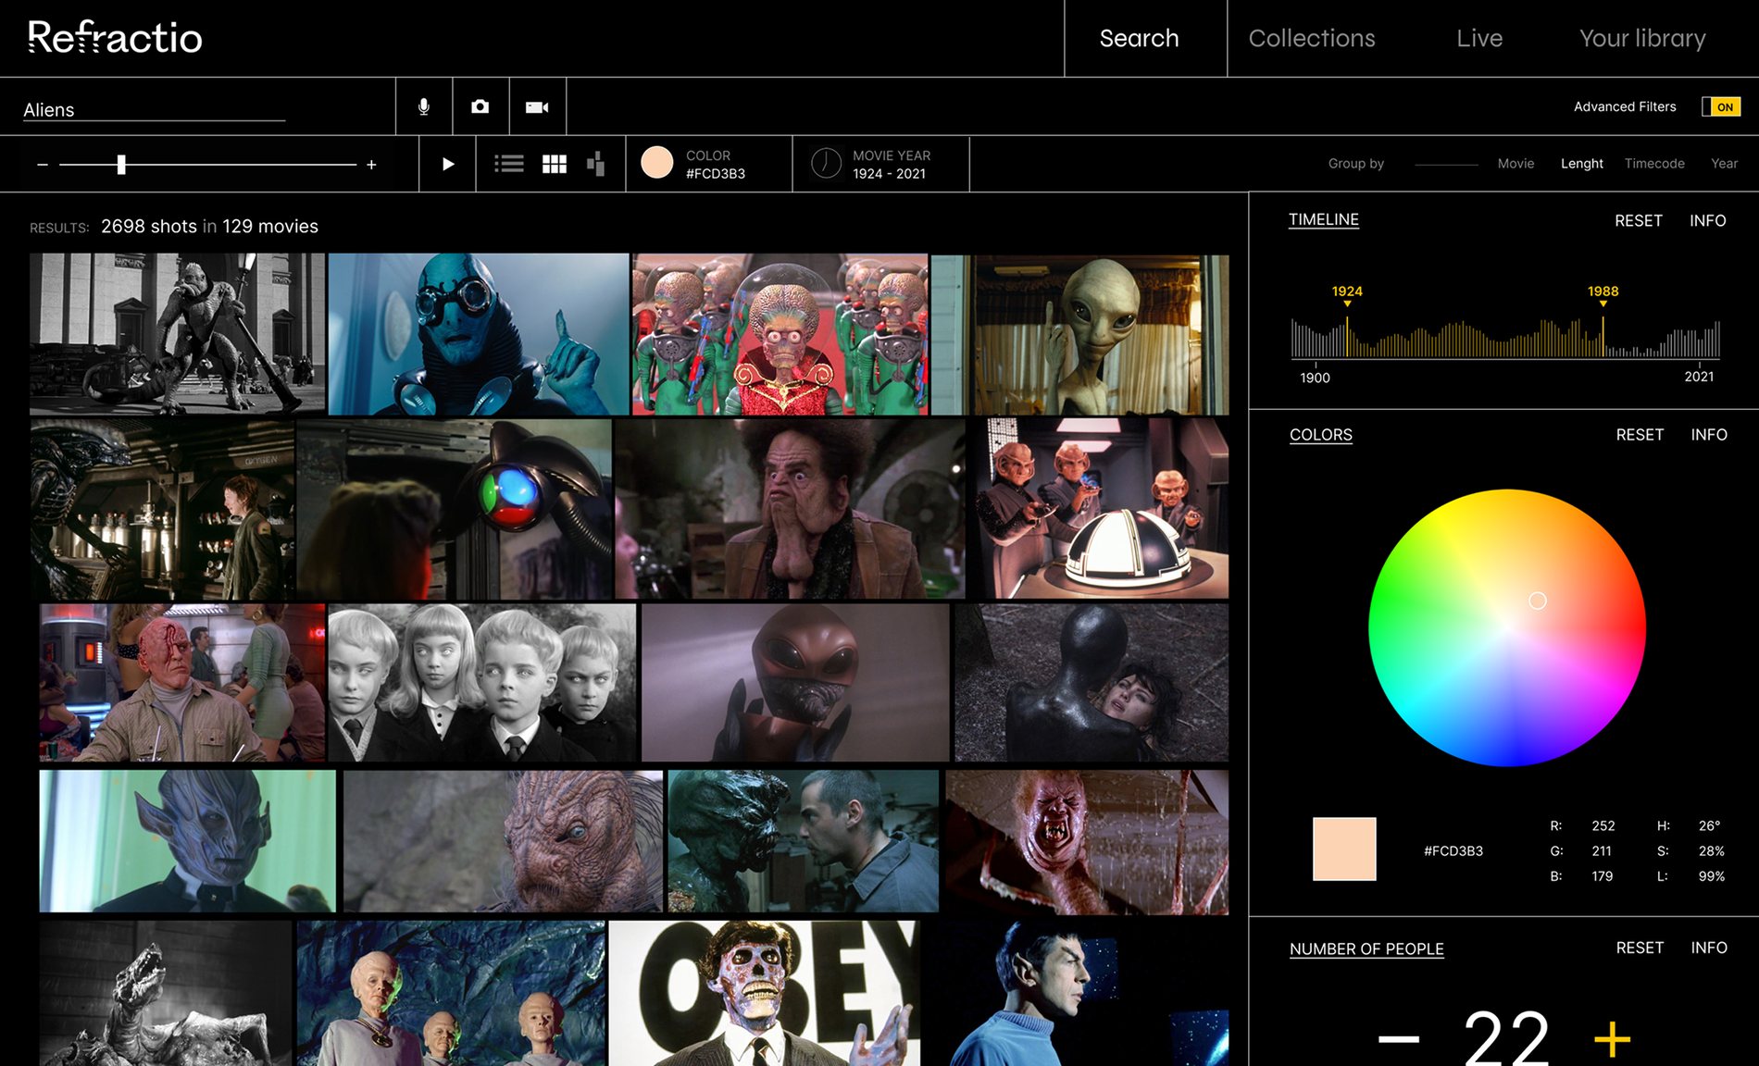Click the clock icon for movie year
The width and height of the screenshot is (1759, 1066).
[826, 164]
